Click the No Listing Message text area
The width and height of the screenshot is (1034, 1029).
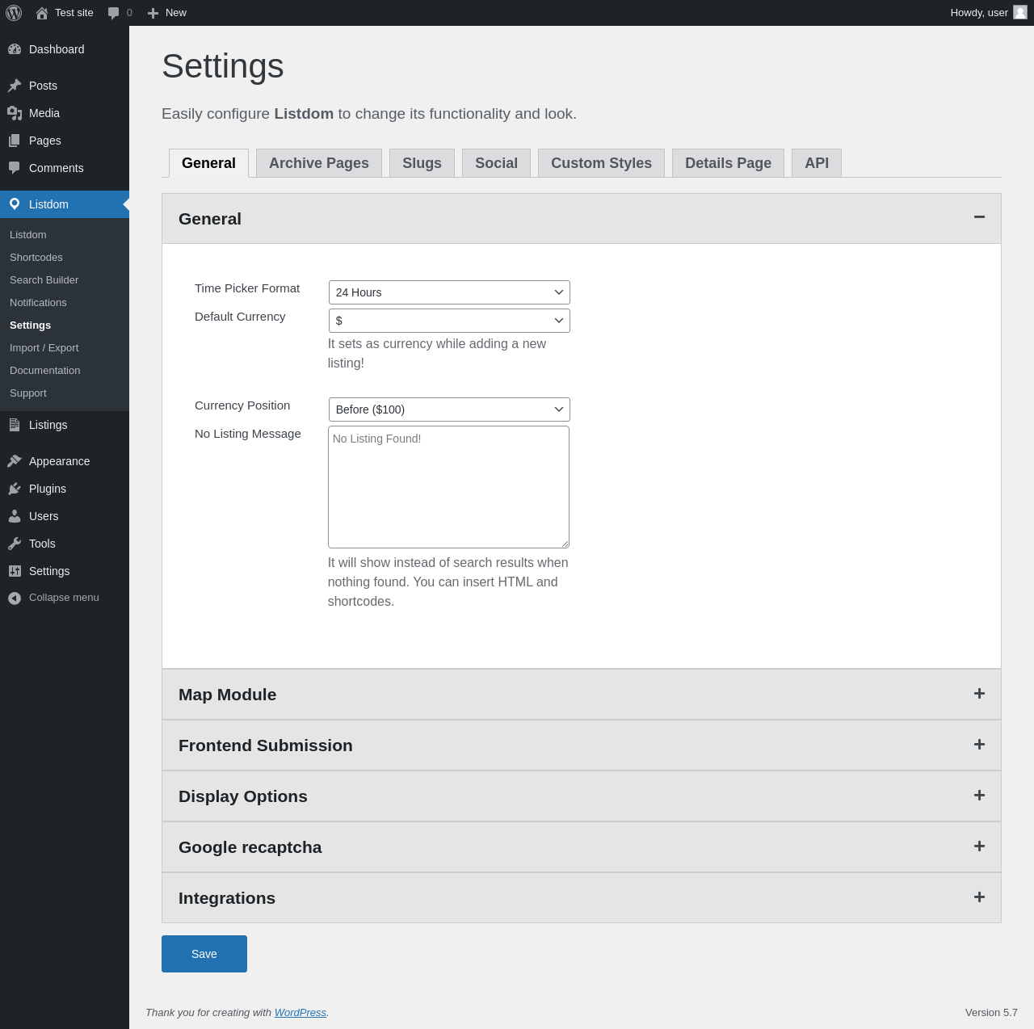(x=448, y=487)
